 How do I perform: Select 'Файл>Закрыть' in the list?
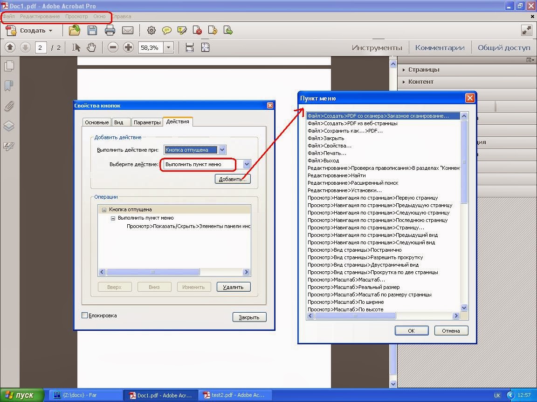coord(383,138)
